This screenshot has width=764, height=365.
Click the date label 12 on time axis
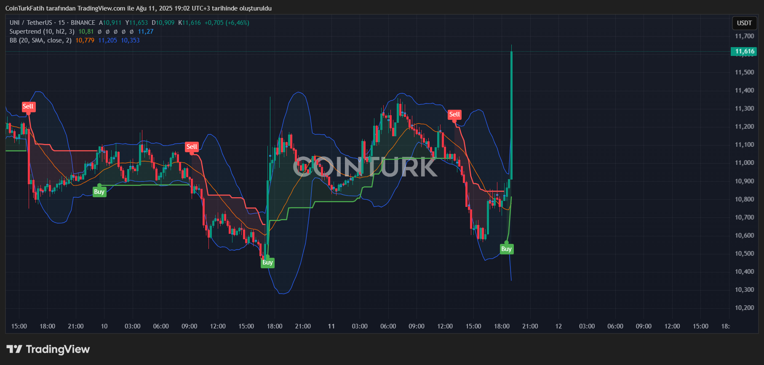pyautogui.click(x=558, y=326)
